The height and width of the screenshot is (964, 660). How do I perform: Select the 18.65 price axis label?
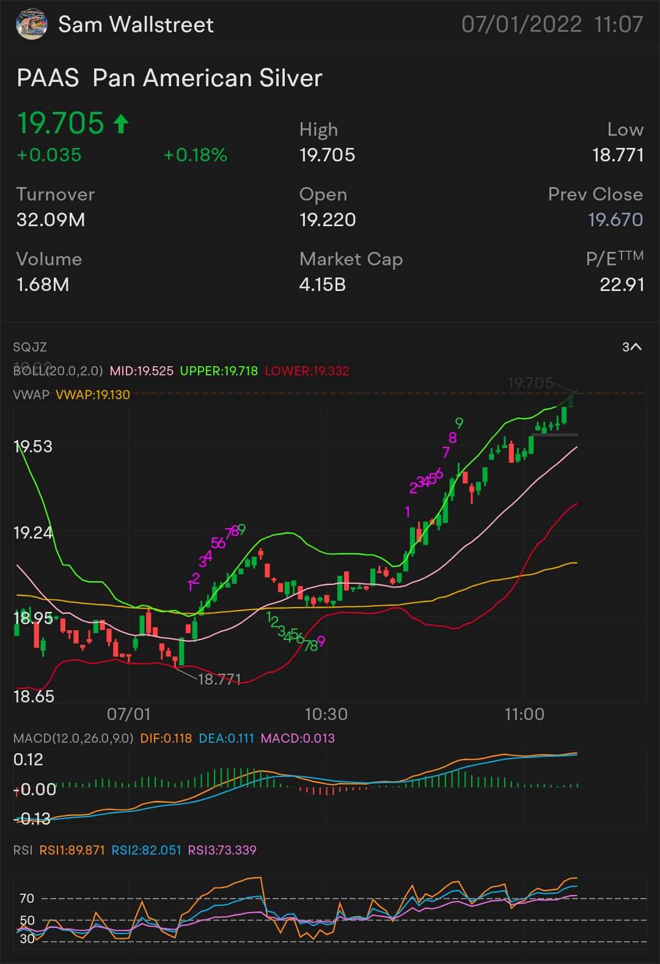point(34,697)
